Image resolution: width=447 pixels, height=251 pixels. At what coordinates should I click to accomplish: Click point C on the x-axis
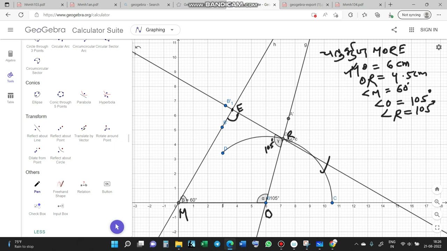coord(332,203)
